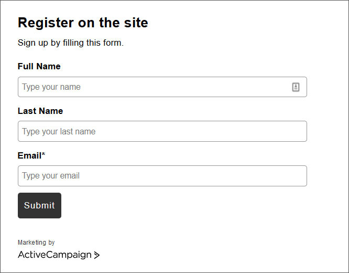Viewport: 349px width, 273px height.
Task: Click the ActiveCampaign chevron arrow icon
Action: 96,255
